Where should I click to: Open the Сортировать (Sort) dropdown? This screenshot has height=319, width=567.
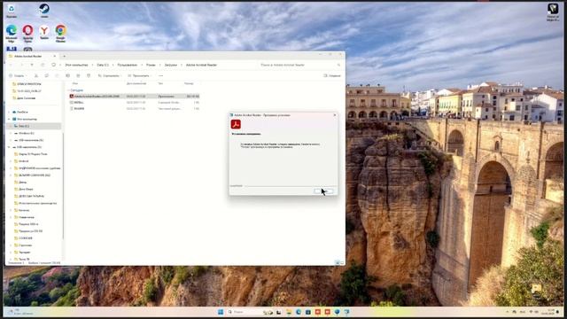pos(109,75)
